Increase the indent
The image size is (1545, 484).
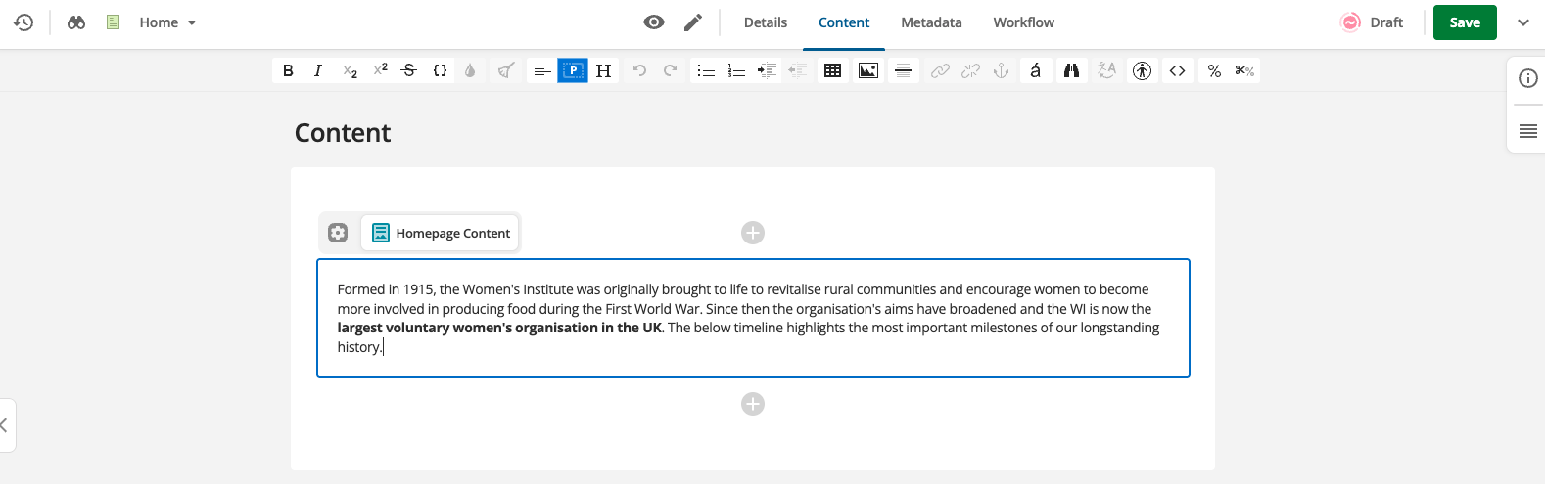point(767,70)
